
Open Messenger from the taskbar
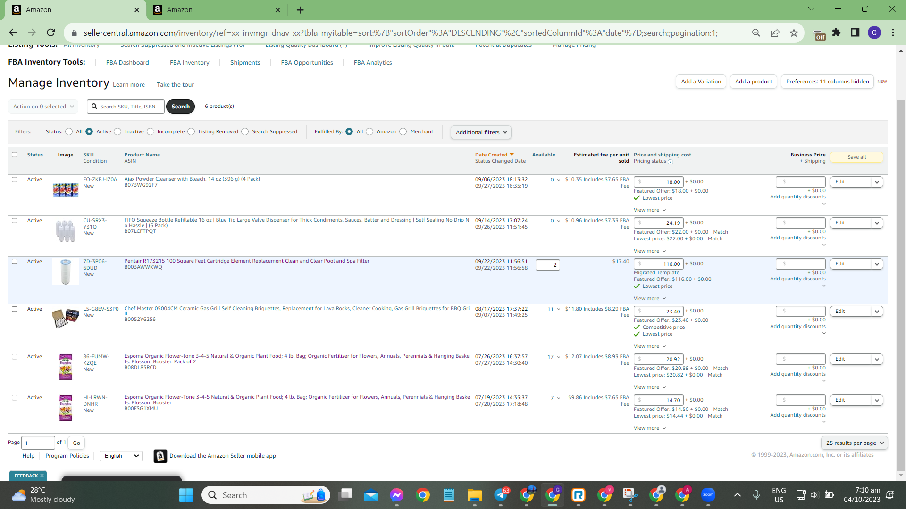tap(397, 495)
